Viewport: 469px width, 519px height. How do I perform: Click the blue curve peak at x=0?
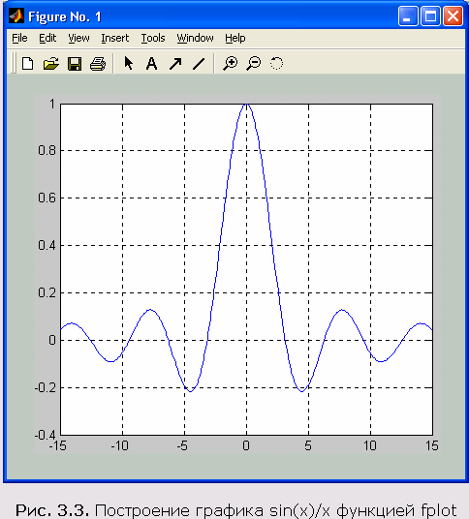coord(246,105)
